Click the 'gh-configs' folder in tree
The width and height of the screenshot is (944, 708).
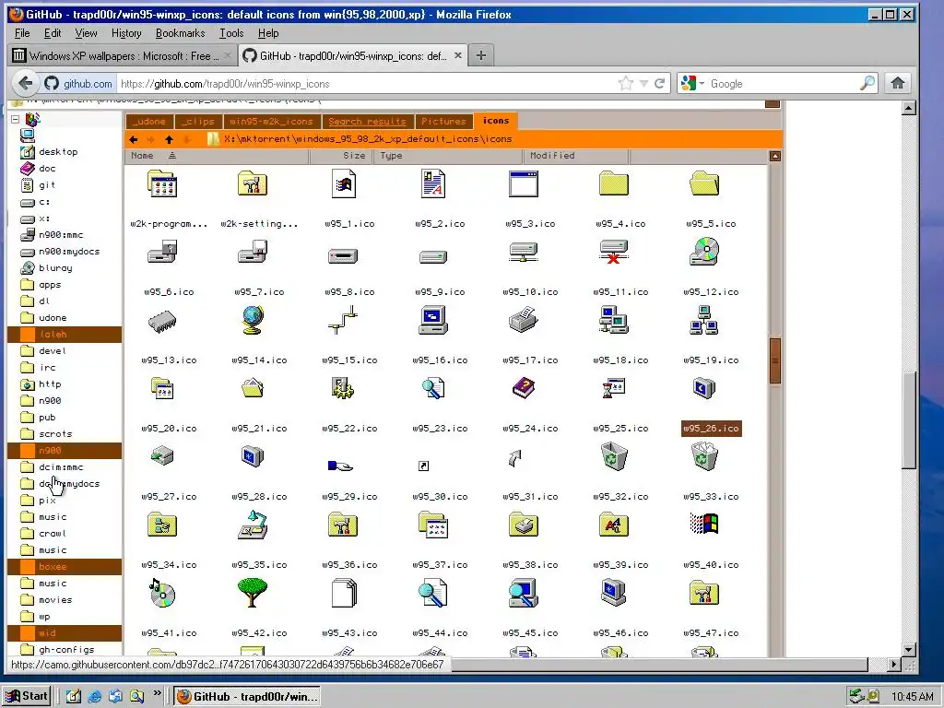[66, 650]
